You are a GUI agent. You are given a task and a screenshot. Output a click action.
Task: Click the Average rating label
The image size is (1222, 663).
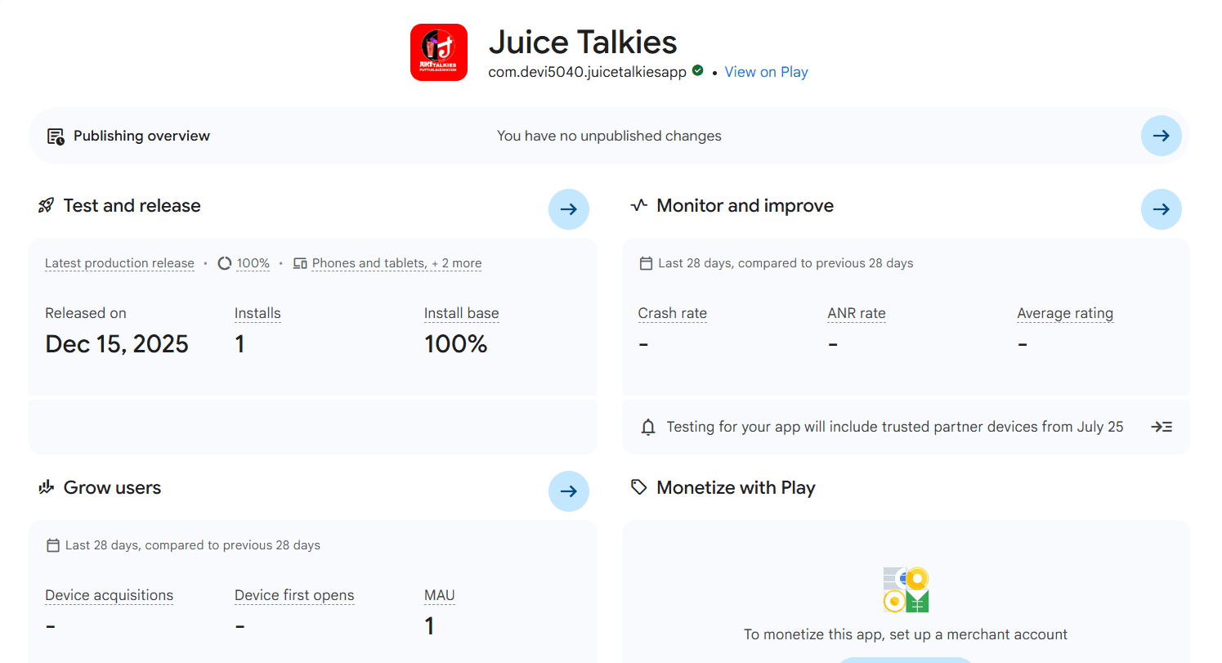click(1065, 313)
